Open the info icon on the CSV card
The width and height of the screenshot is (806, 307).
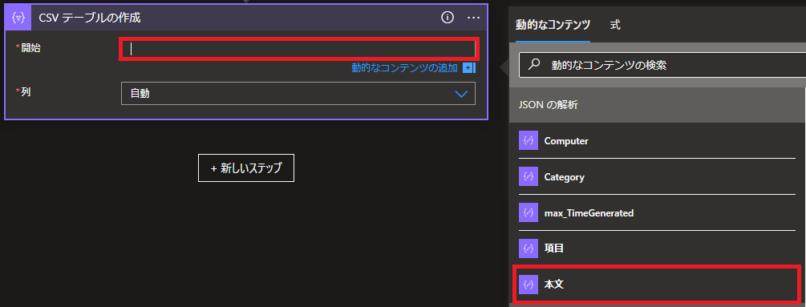(448, 18)
